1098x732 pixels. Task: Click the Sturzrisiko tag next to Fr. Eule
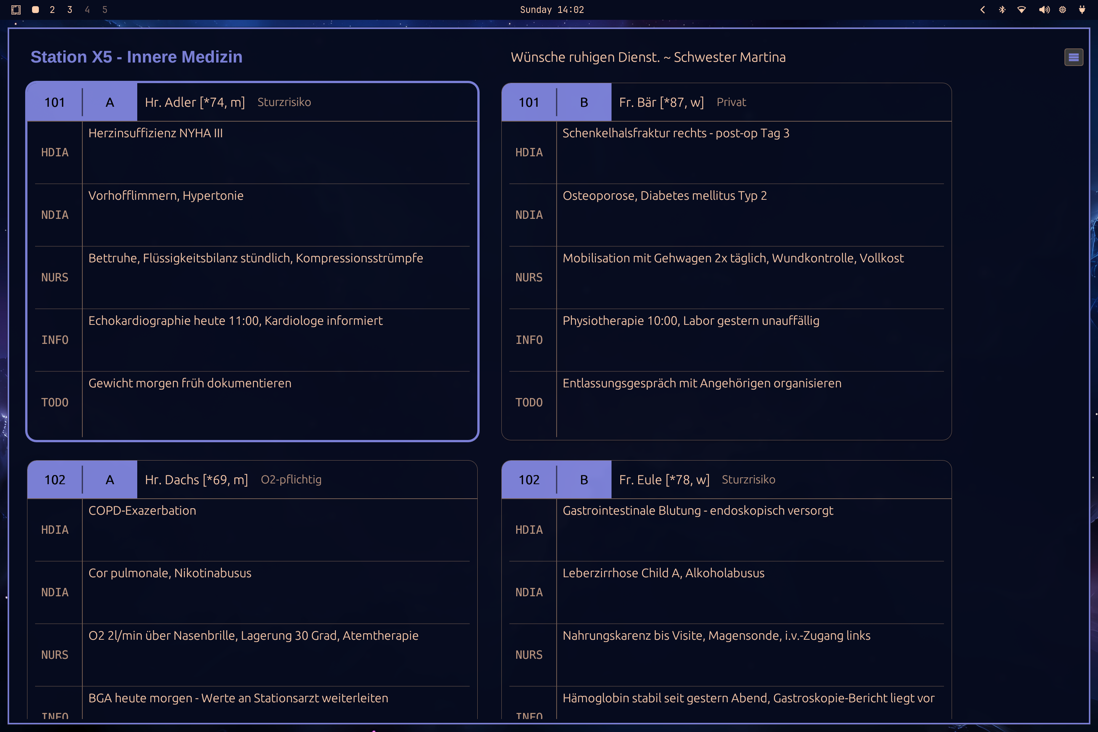[x=748, y=480]
